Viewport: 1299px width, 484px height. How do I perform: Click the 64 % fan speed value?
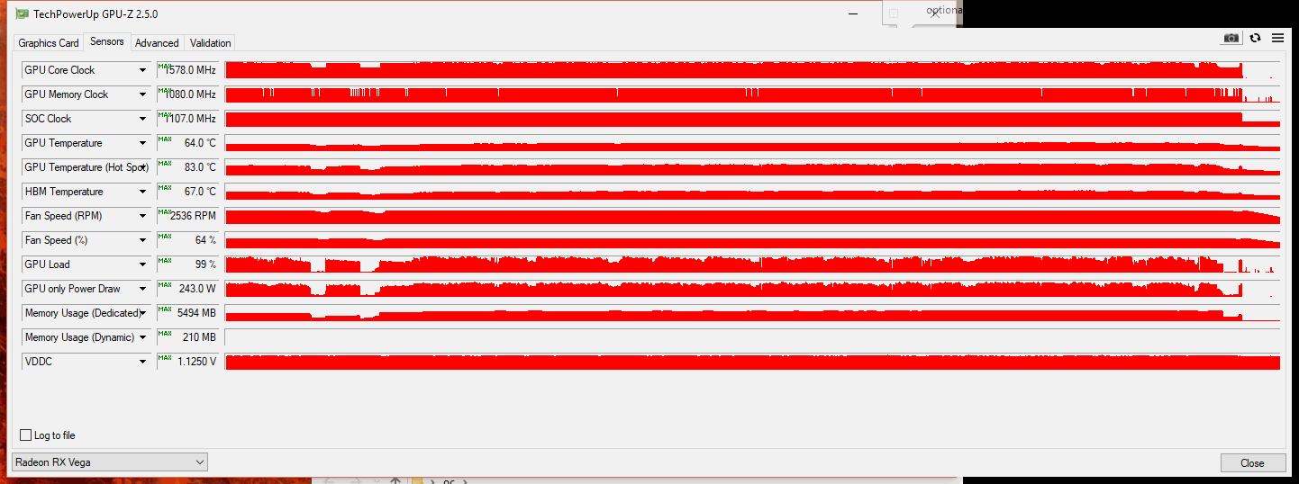188,240
